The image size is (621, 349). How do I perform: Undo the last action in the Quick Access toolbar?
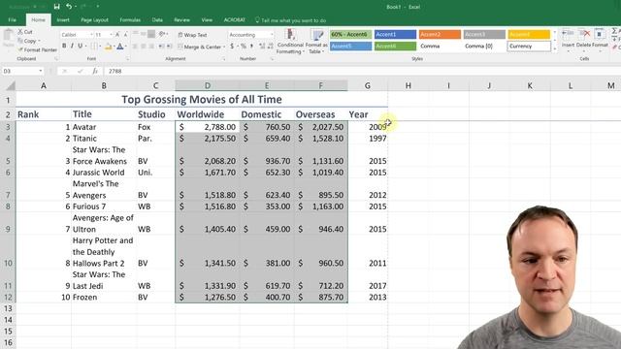coord(69,7)
